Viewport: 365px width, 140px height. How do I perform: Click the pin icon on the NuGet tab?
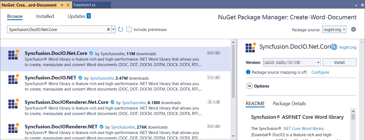click(x=62, y=5)
